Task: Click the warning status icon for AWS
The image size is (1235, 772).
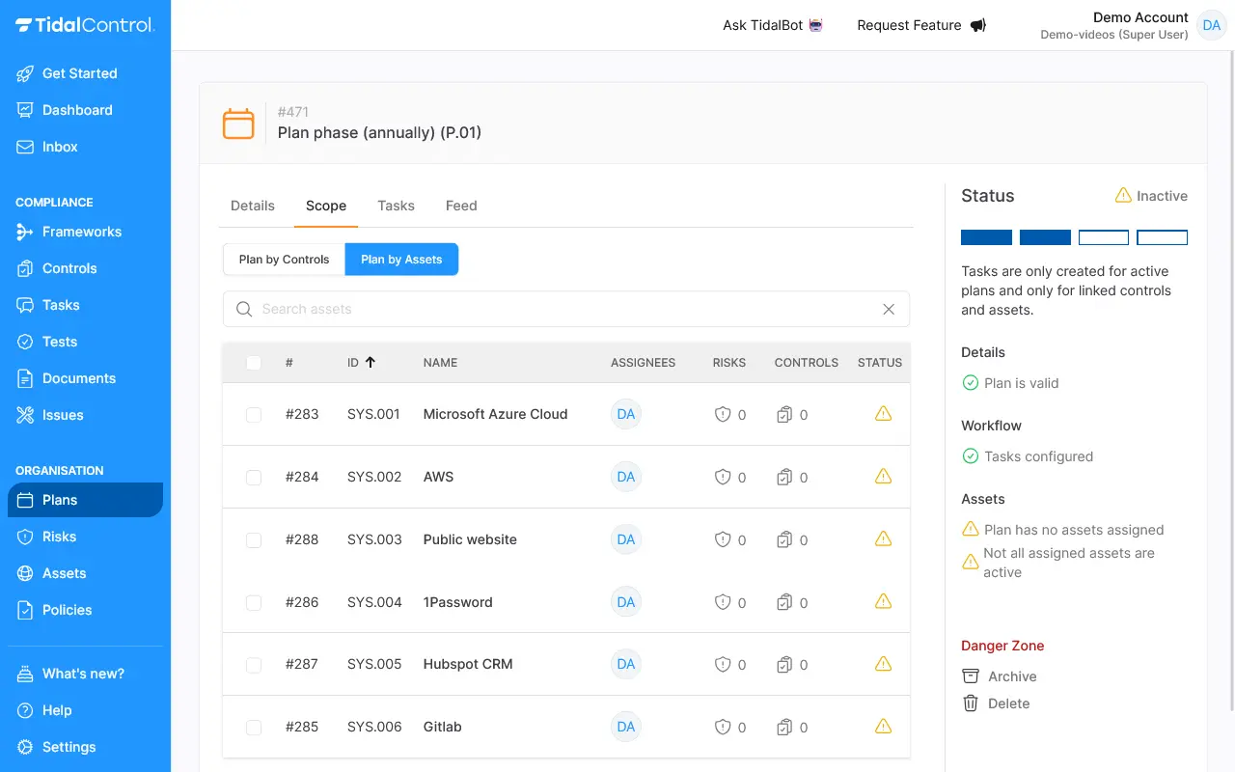Action: coord(883,477)
